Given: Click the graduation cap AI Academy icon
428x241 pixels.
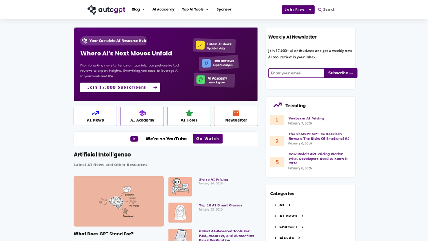Looking at the screenshot, I should (142, 113).
